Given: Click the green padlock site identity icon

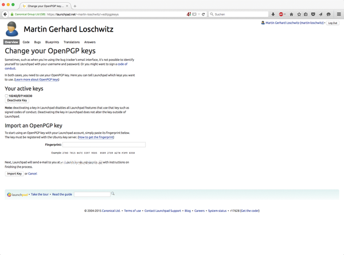Looking at the screenshot, I should [x=12, y=14].
